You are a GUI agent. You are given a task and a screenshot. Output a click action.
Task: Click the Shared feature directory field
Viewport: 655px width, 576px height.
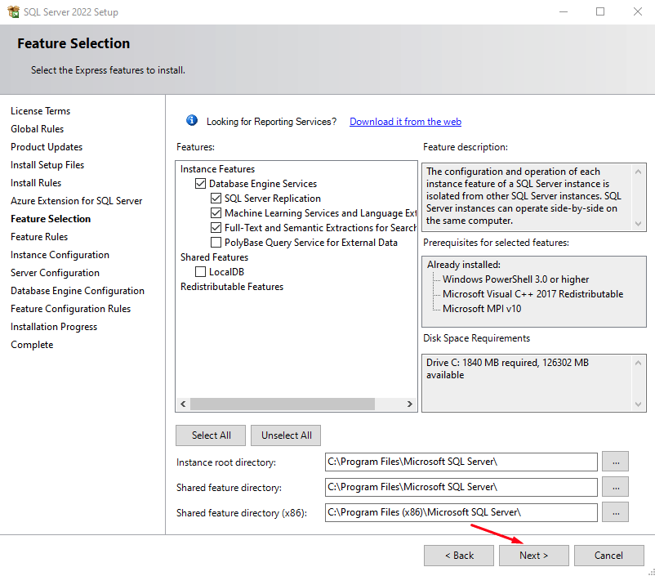point(461,487)
